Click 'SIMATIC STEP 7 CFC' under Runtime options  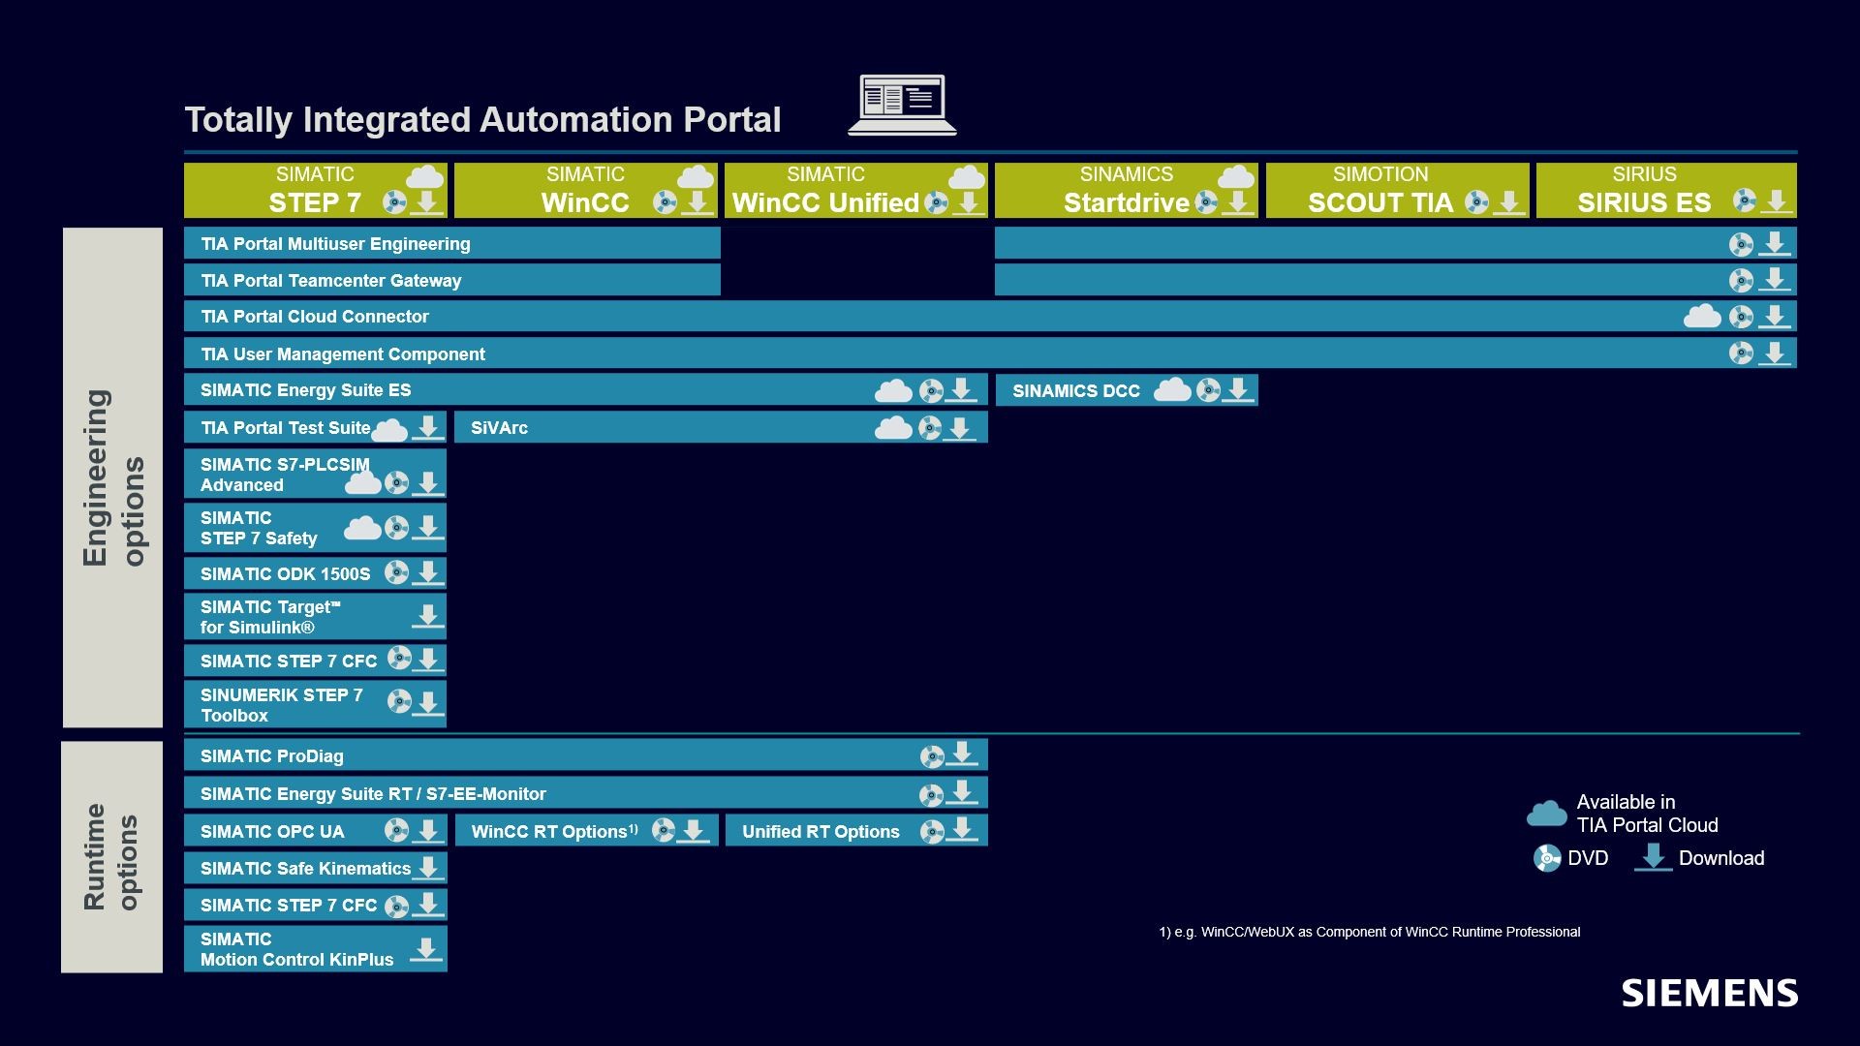pos(289,906)
